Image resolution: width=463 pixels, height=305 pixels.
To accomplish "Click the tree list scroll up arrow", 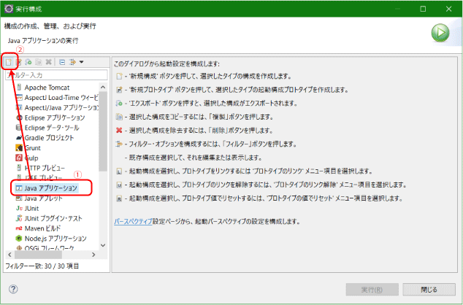I will [x=103, y=87].
